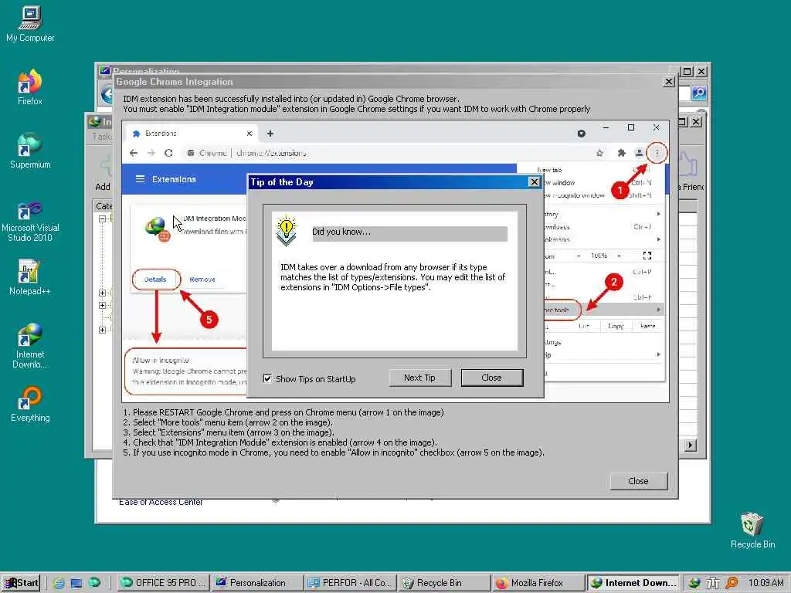Close the Tip of the Day dialog via X
This screenshot has width=791, height=593.
coord(535,181)
